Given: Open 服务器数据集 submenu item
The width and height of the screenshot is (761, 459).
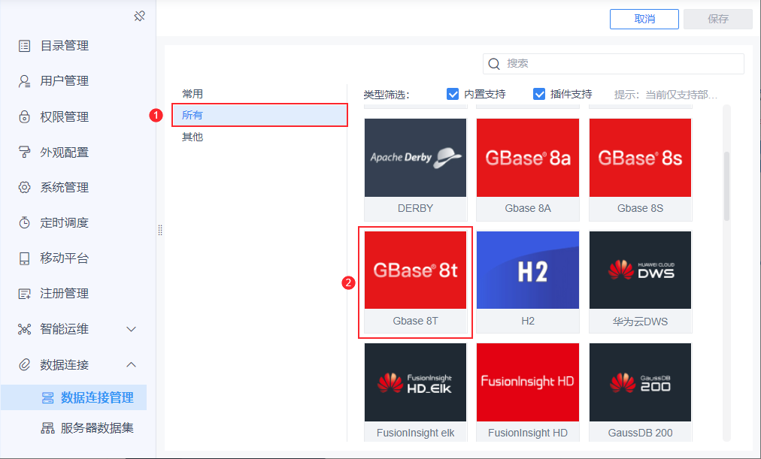Looking at the screenshot, I should click(x=97, y=428).
